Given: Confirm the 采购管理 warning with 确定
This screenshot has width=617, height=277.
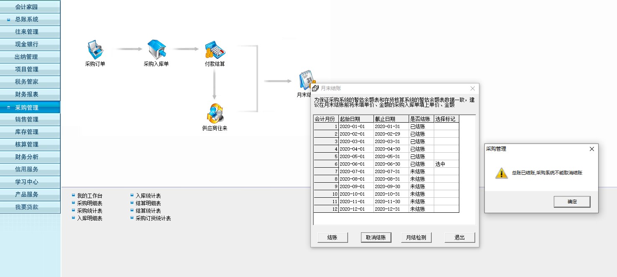Looking at the screenshot, I should pyautogui.click(x=572, y=202).
